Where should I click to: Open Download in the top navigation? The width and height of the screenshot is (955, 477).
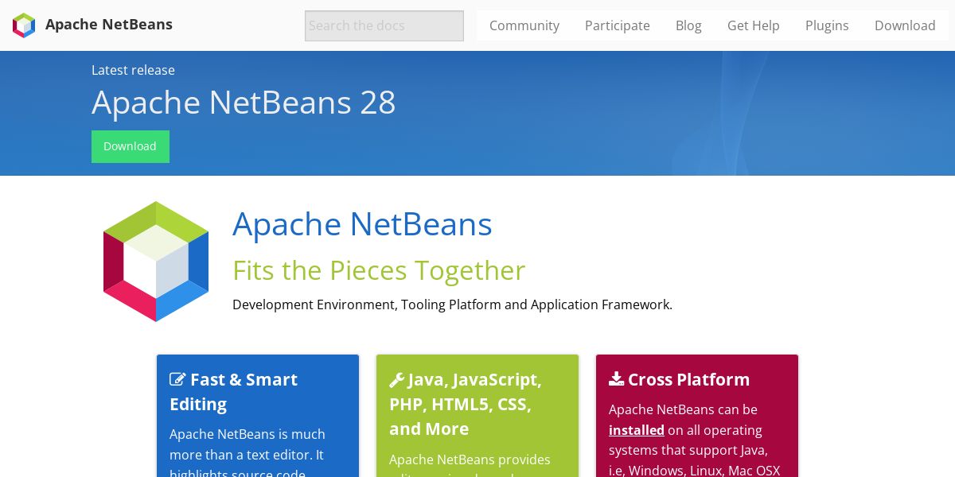tap(905, 25)
